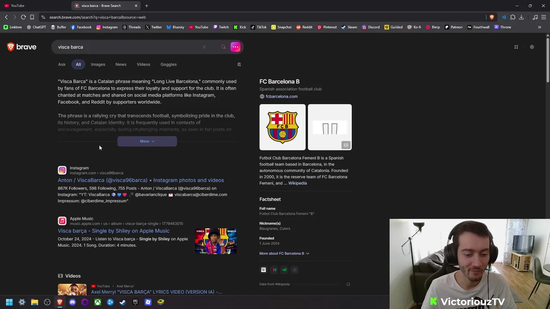This screenshot has width=550, height=309.
Task: Open the Wikipedia link in club description
Action: [x=297, y=183]
